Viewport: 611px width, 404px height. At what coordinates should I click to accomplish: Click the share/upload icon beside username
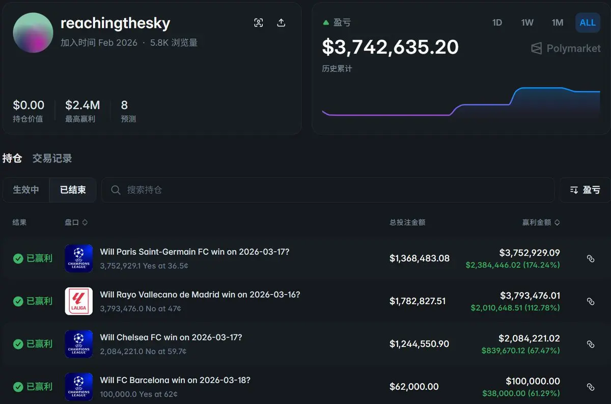(281, 23)
